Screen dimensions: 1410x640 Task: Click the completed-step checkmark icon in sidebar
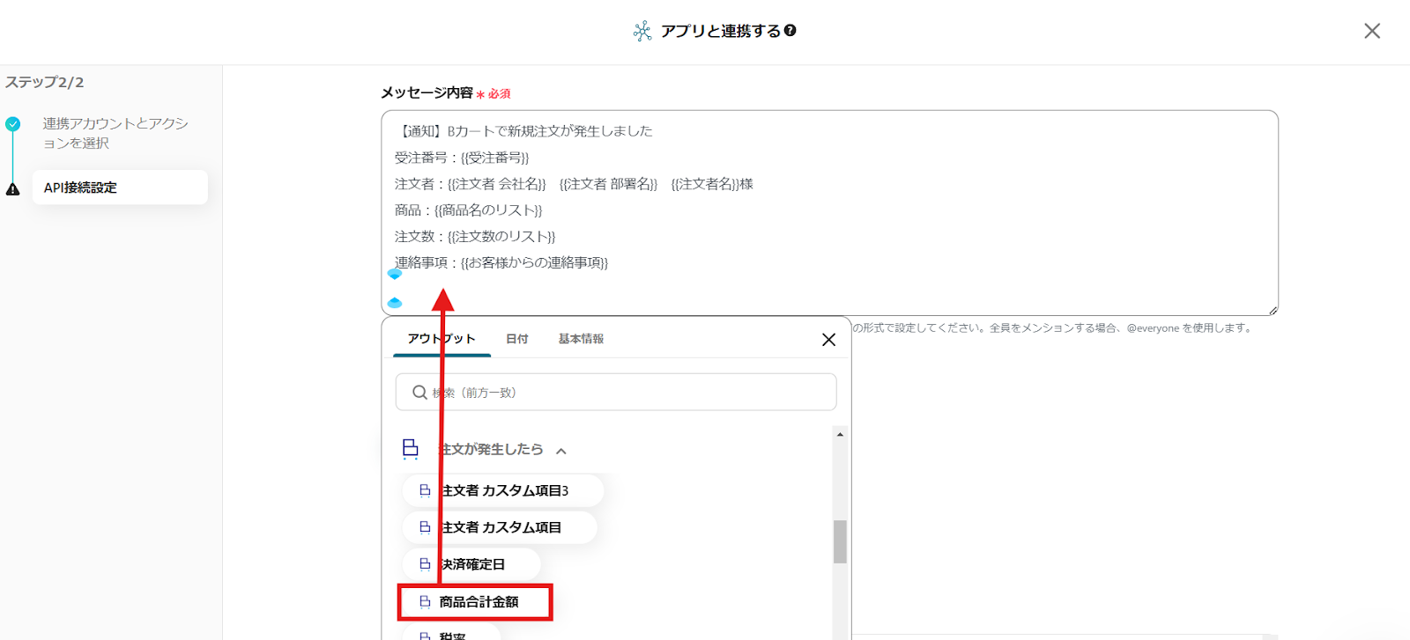(12, 124)
